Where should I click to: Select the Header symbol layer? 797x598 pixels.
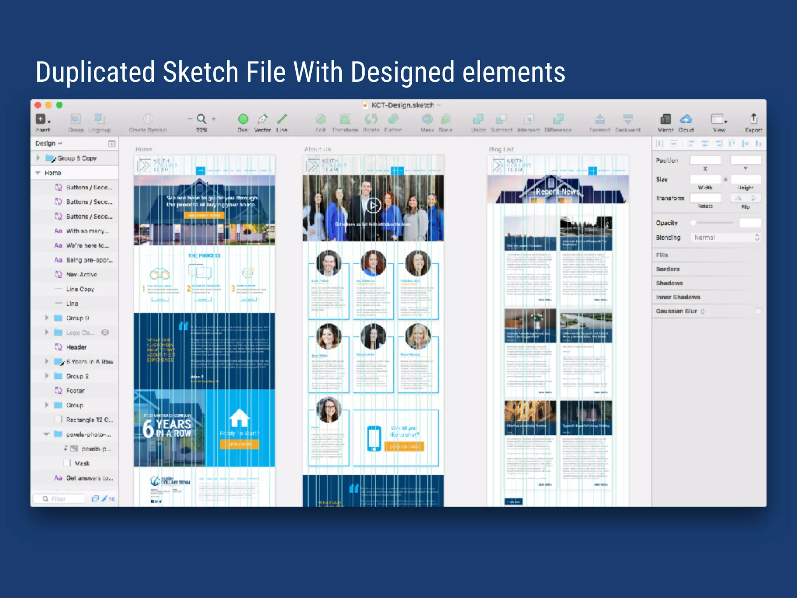coord(75,347)
